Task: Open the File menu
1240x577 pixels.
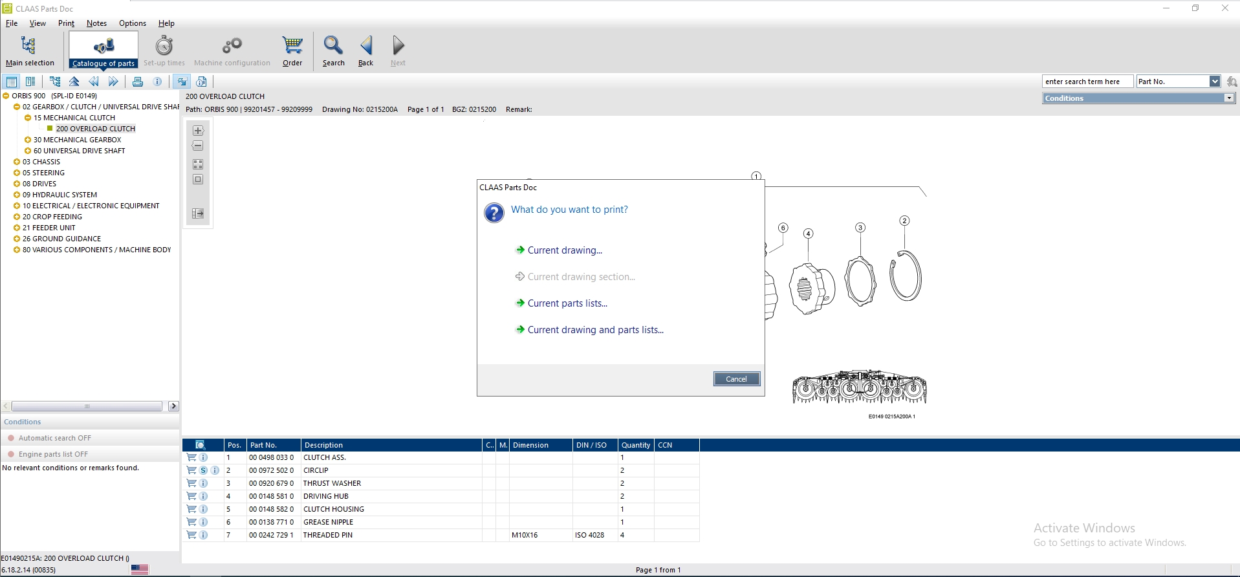Action: [12, 23]
